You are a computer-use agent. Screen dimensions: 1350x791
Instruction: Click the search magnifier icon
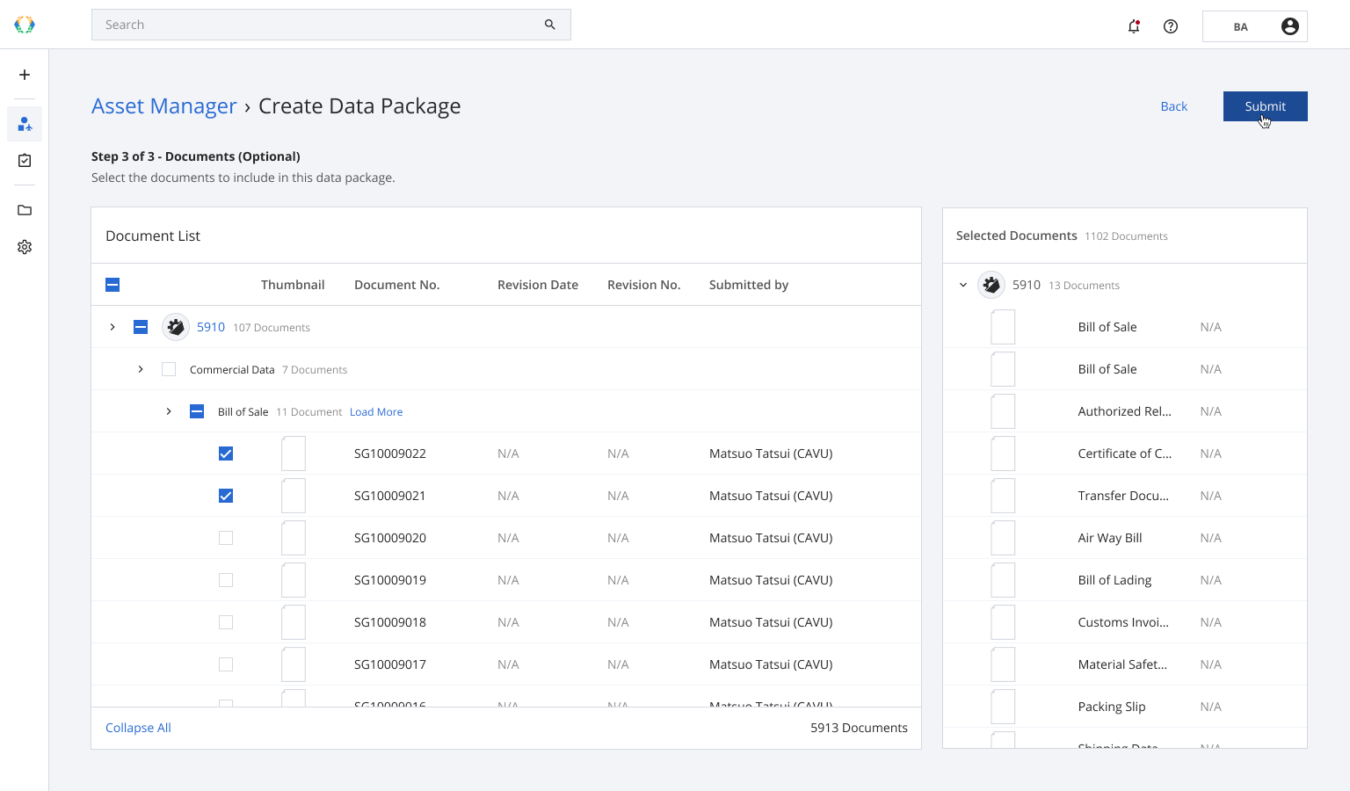pyautogui.click(x=550, y=25)
